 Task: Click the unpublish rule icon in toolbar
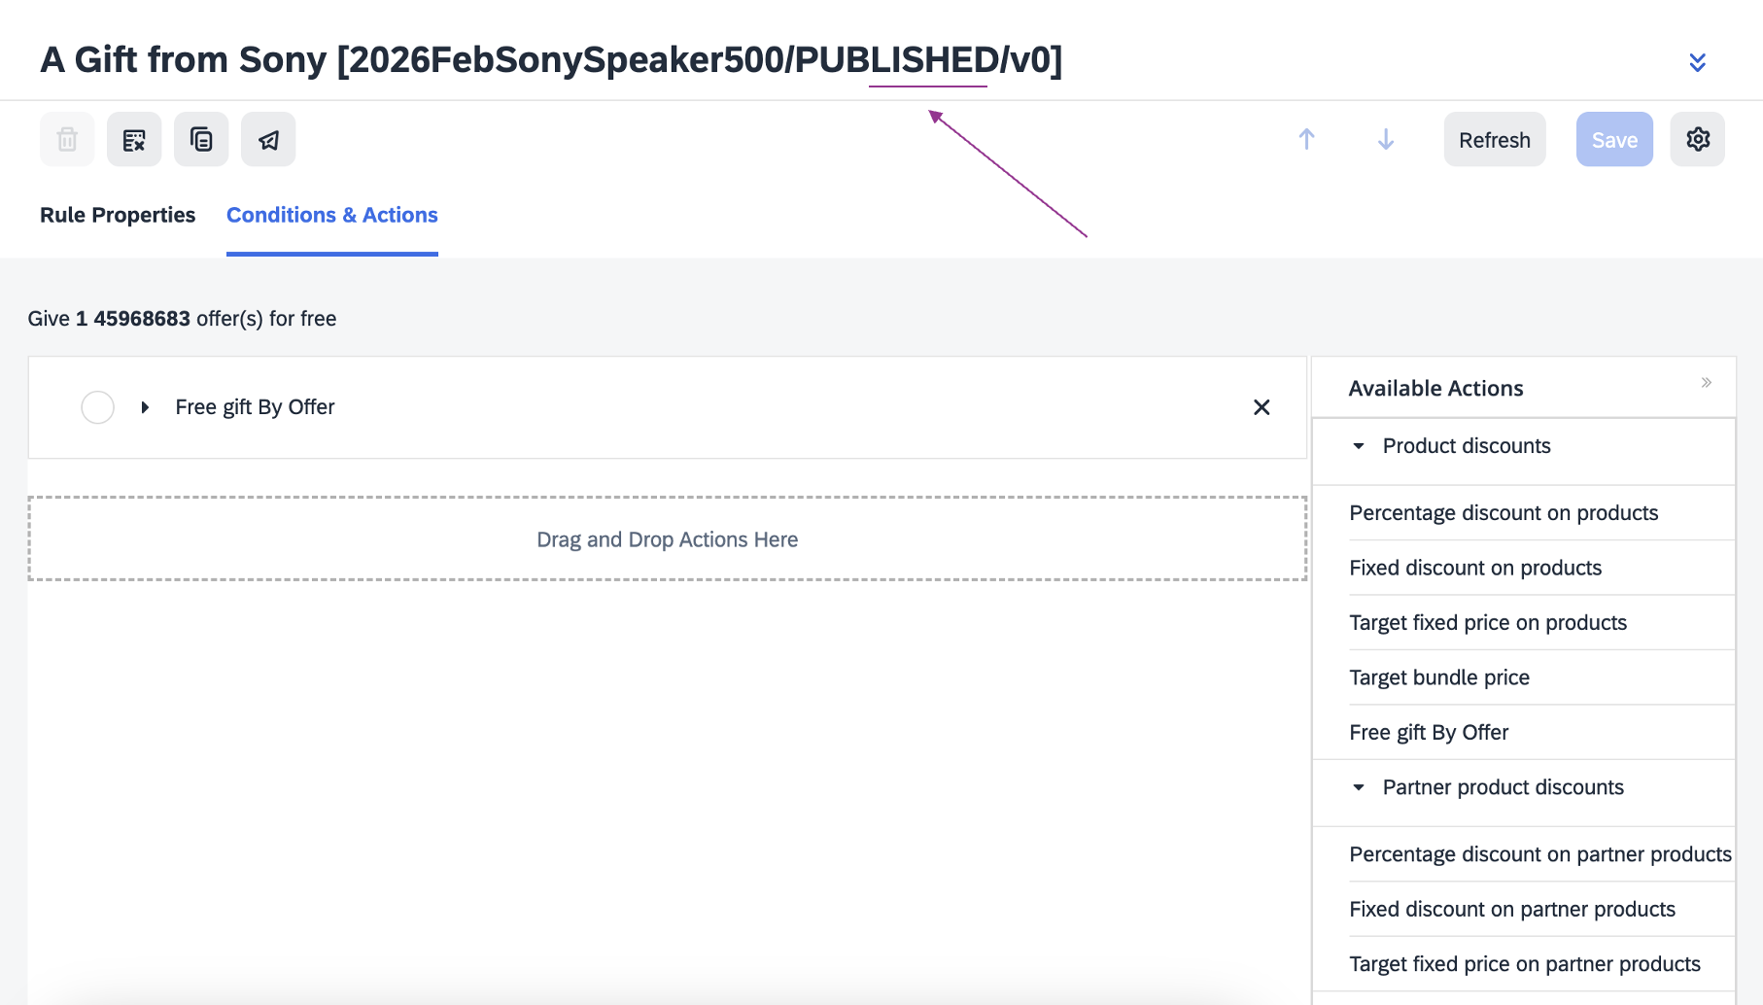[134, 140]
